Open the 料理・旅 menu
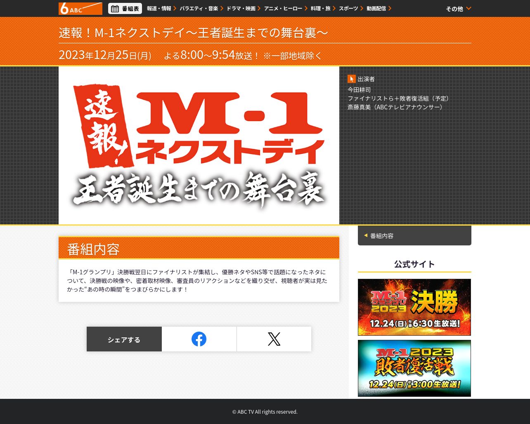 pos(321,8)
